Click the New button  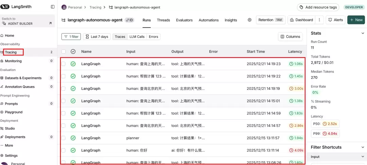pos(356,20)
